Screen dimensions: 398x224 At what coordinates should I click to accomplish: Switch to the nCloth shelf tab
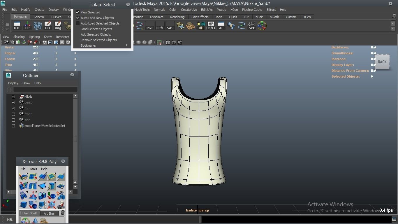[274, 17]
